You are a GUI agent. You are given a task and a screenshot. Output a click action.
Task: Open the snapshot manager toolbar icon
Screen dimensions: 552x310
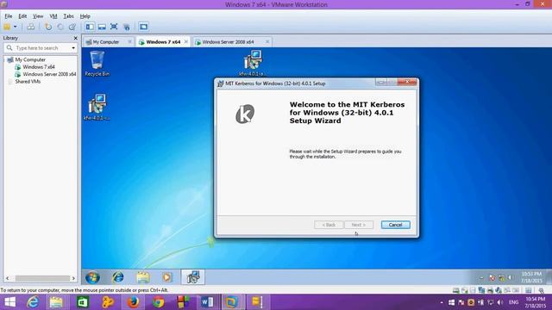72,27
